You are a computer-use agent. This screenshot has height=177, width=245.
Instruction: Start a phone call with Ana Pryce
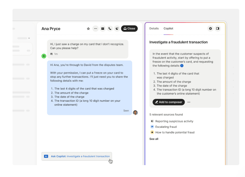110,29
